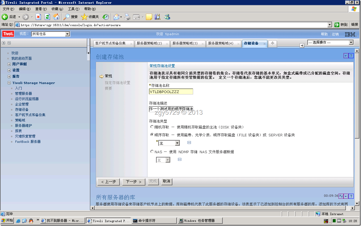Open 灾难恢复管理 in navigation tree
The image size is (361, 226).
pos(25,136)
